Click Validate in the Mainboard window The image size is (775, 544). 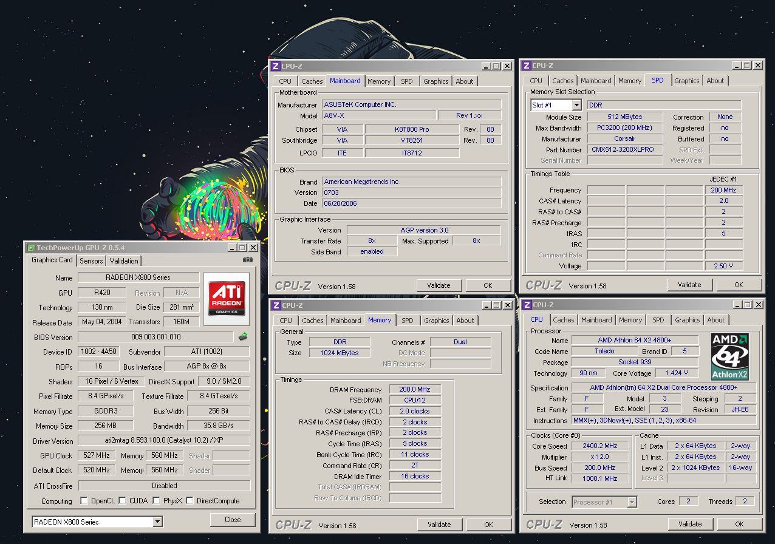click(x=439, y=285)
